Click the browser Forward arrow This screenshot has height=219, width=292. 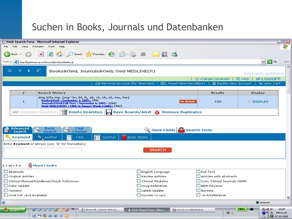click(28, 54)
